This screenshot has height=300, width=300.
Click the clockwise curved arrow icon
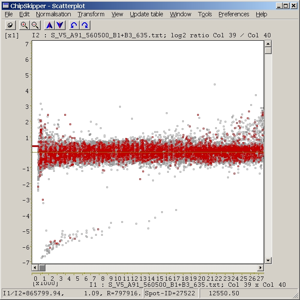point(85,25)
